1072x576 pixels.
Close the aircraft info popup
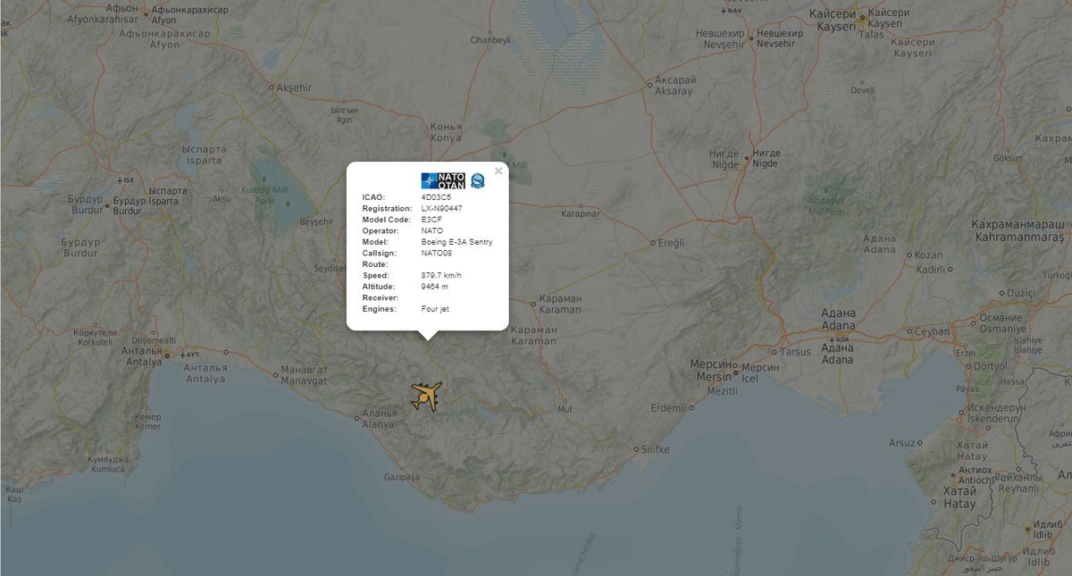click(498, 171)
